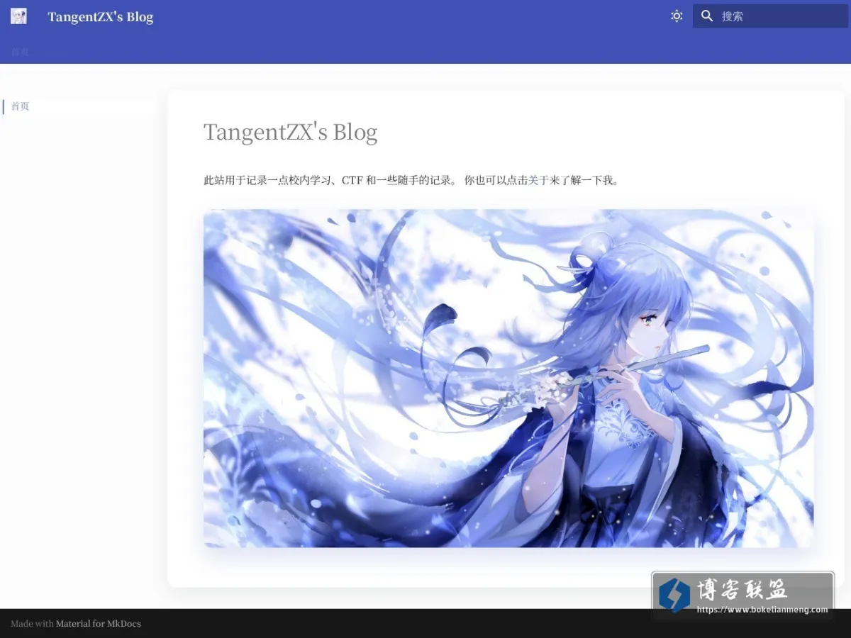Click the blog avatar logo in header
The height and width of the screenshot is (638, 851).
pos(18,16)
